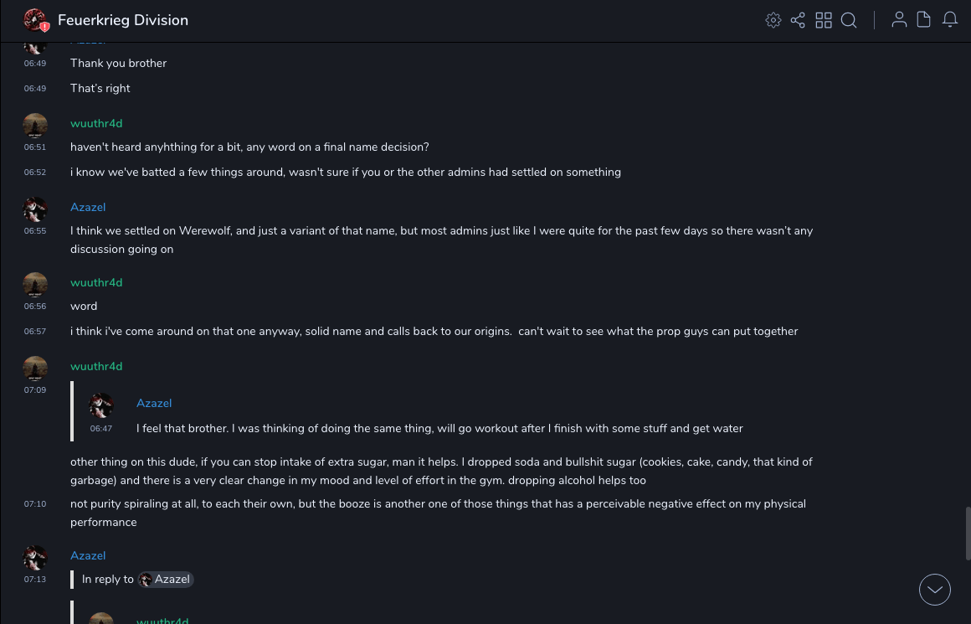Click Azazel's name in the quoted 06:47 reply
971x624 pixels.
[154, 403]
